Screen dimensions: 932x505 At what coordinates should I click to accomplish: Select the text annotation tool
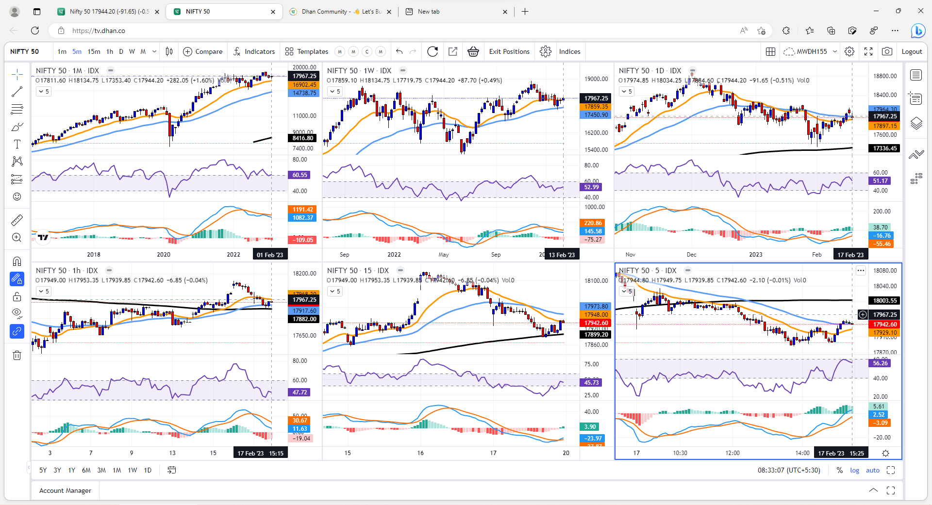point(17,144)
